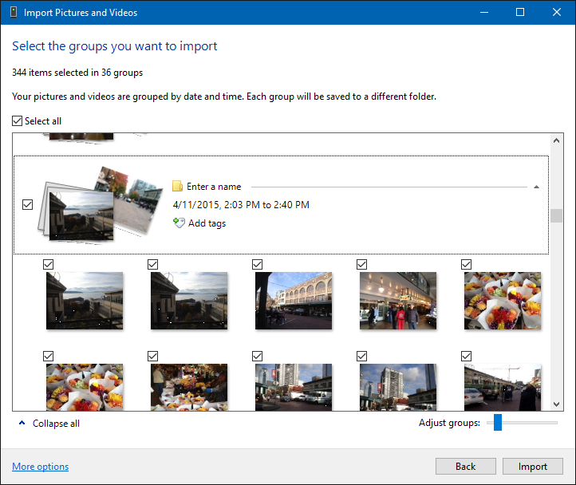Viewport: 576px width, 485px height.
Task: Click the 344 items selected text
Action: [77, 73]
